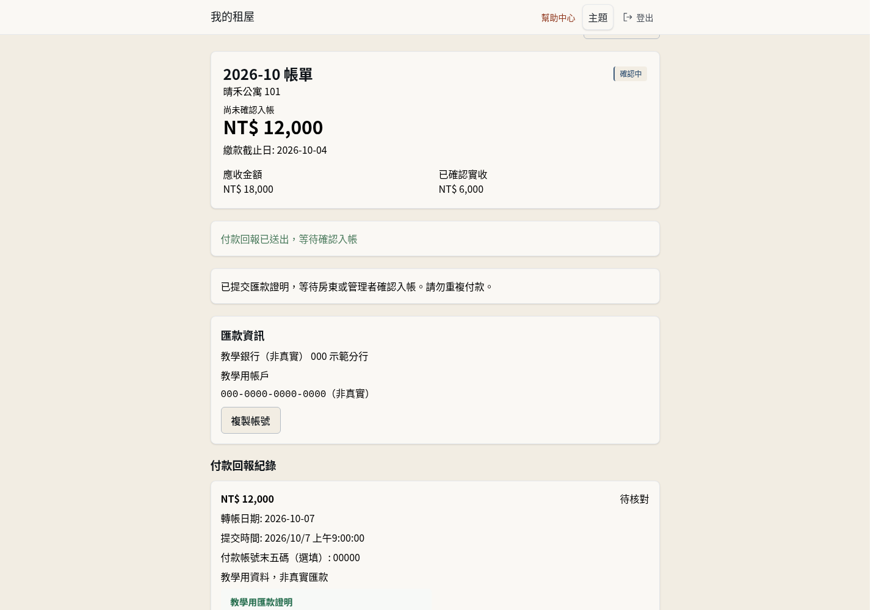Select the 轉帳日期: 2026-10-07 line
The image size is (879, 610).
point(268,518)
